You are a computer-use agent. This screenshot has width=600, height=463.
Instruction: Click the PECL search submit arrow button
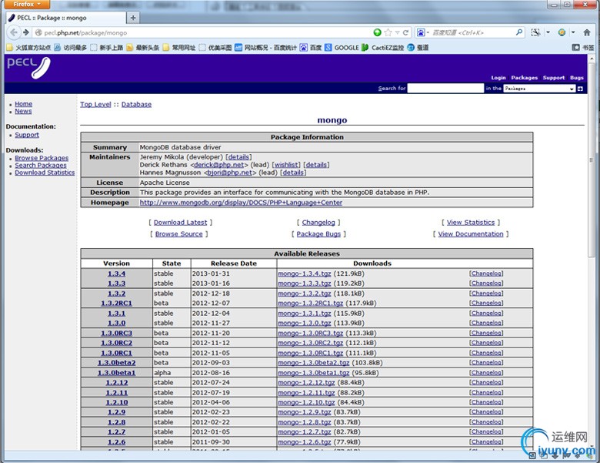580,89
